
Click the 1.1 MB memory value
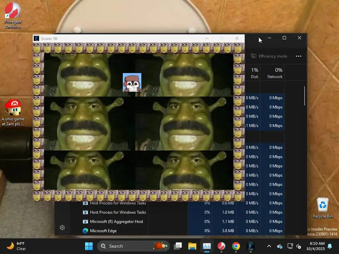228,222
